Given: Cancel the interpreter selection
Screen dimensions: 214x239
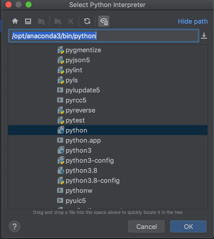Looking at the screenshot, I should [x=146, y=226].
